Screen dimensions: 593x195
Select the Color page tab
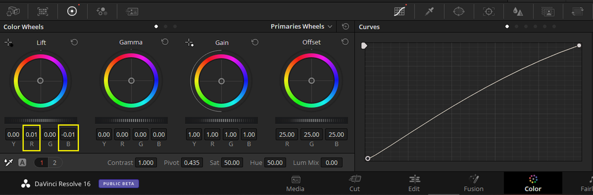pos(533,183)
